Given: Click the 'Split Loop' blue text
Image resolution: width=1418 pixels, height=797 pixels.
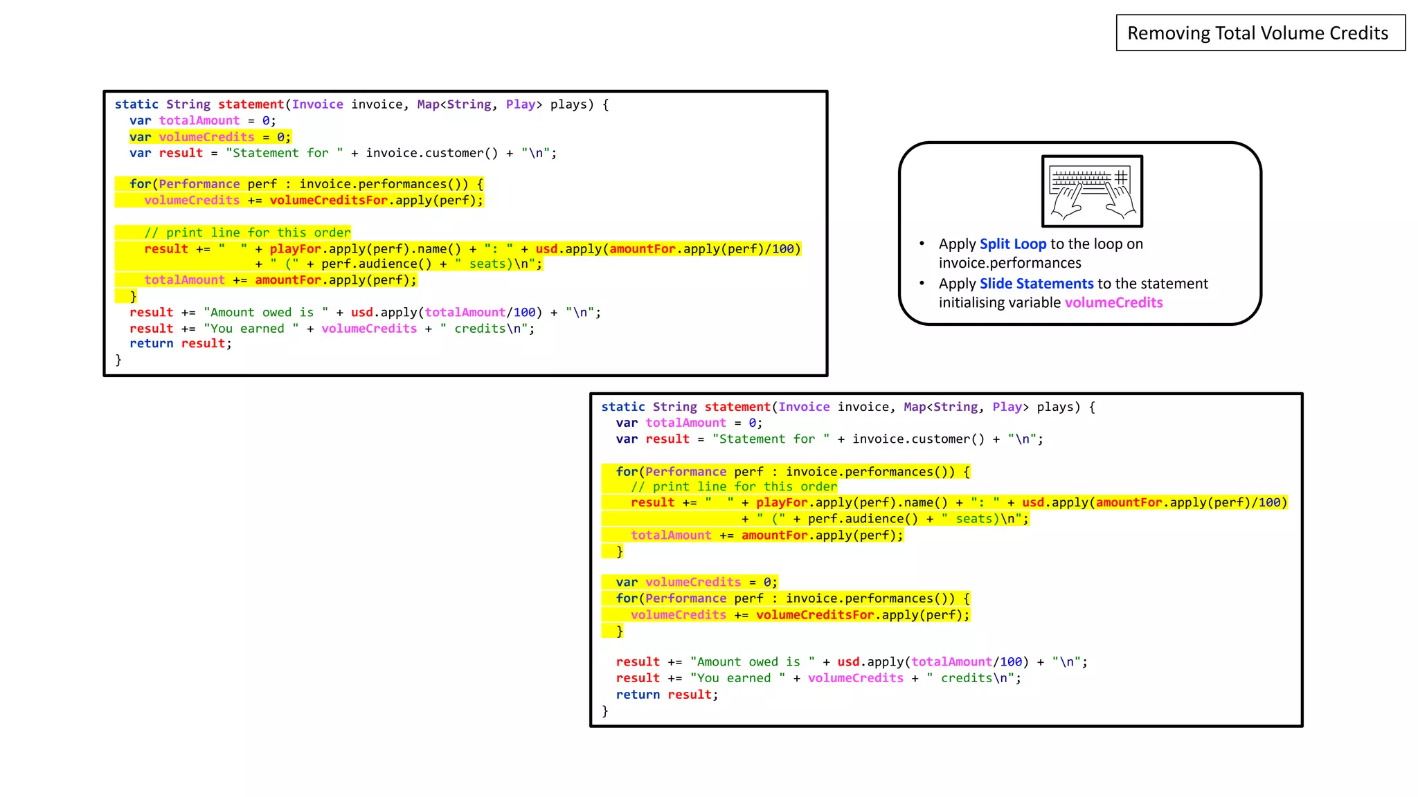Looking at the screenshot, I should click(x=1012, y=244).
